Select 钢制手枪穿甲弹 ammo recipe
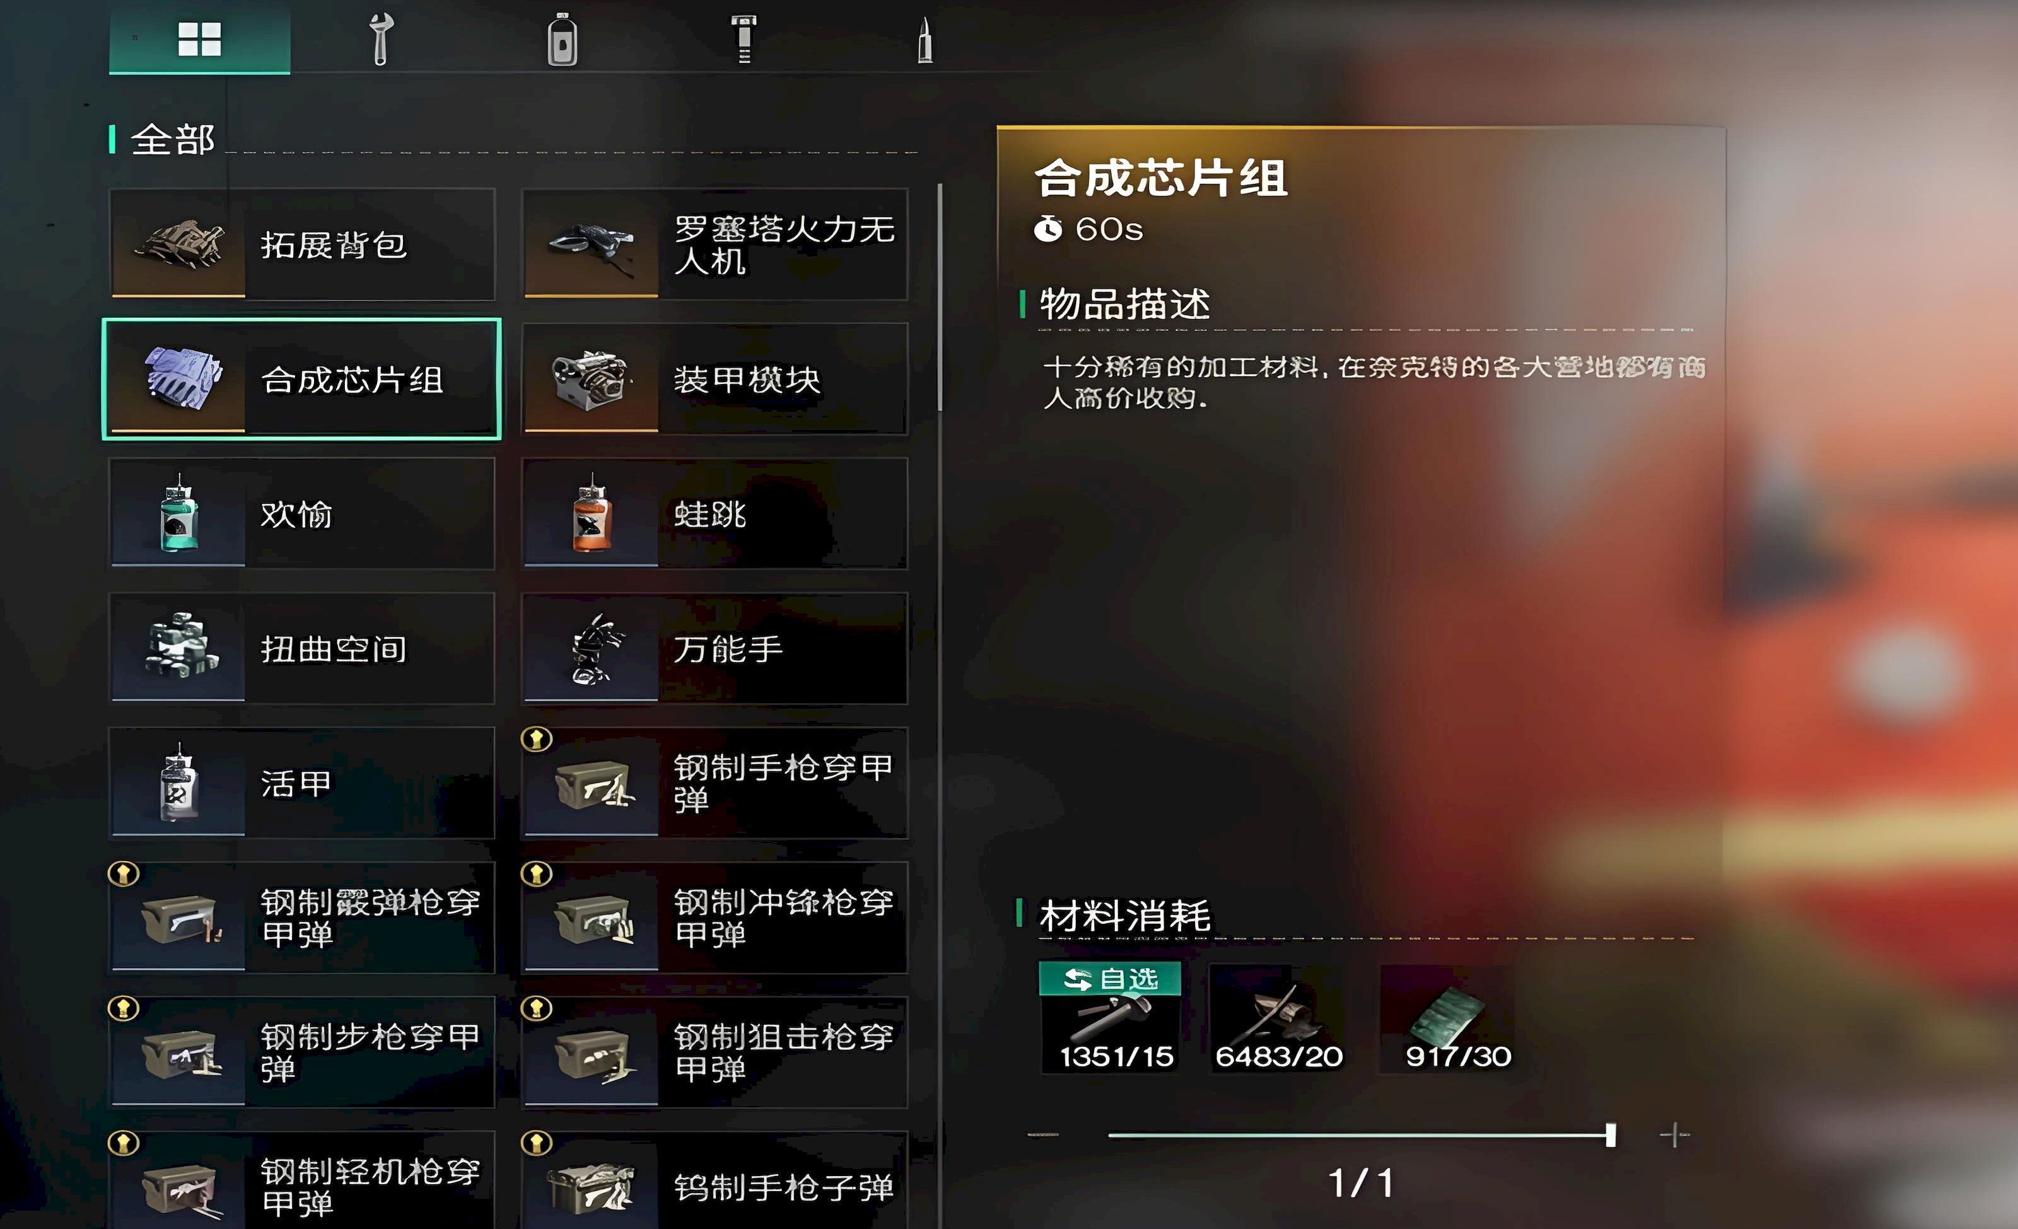 point(715,783)
